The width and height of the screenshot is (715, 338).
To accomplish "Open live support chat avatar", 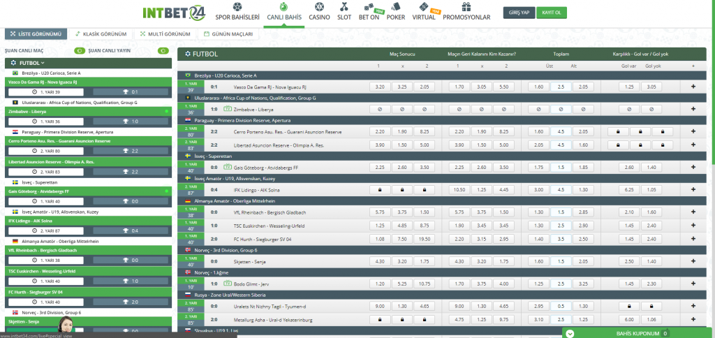I will [66, 325].
